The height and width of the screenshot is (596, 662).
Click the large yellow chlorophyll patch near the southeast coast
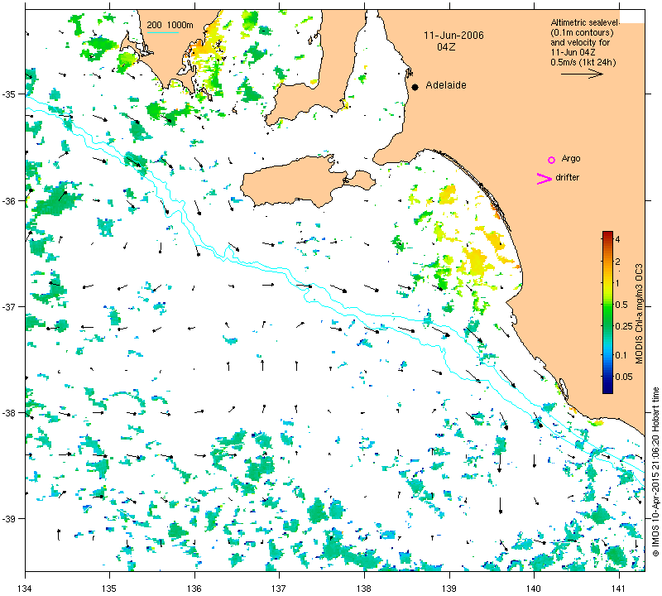pos(477,262)
